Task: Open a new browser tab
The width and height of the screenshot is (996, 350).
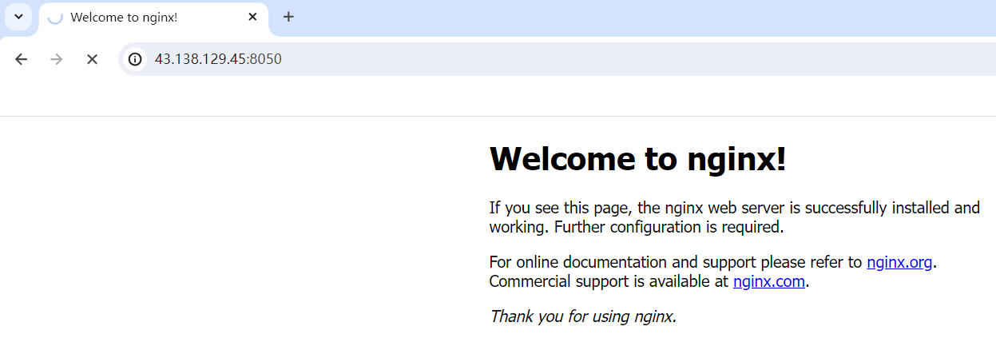Action: 288,17
